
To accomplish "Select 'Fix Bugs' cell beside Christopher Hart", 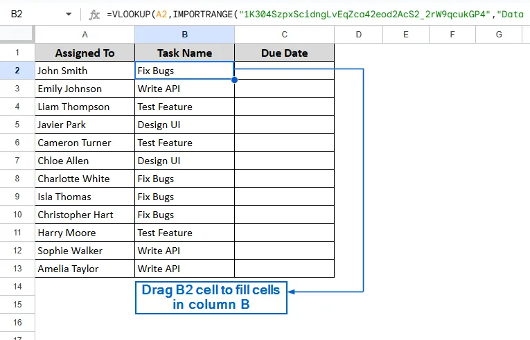I will pyautogui.click(x=184, y=215).
